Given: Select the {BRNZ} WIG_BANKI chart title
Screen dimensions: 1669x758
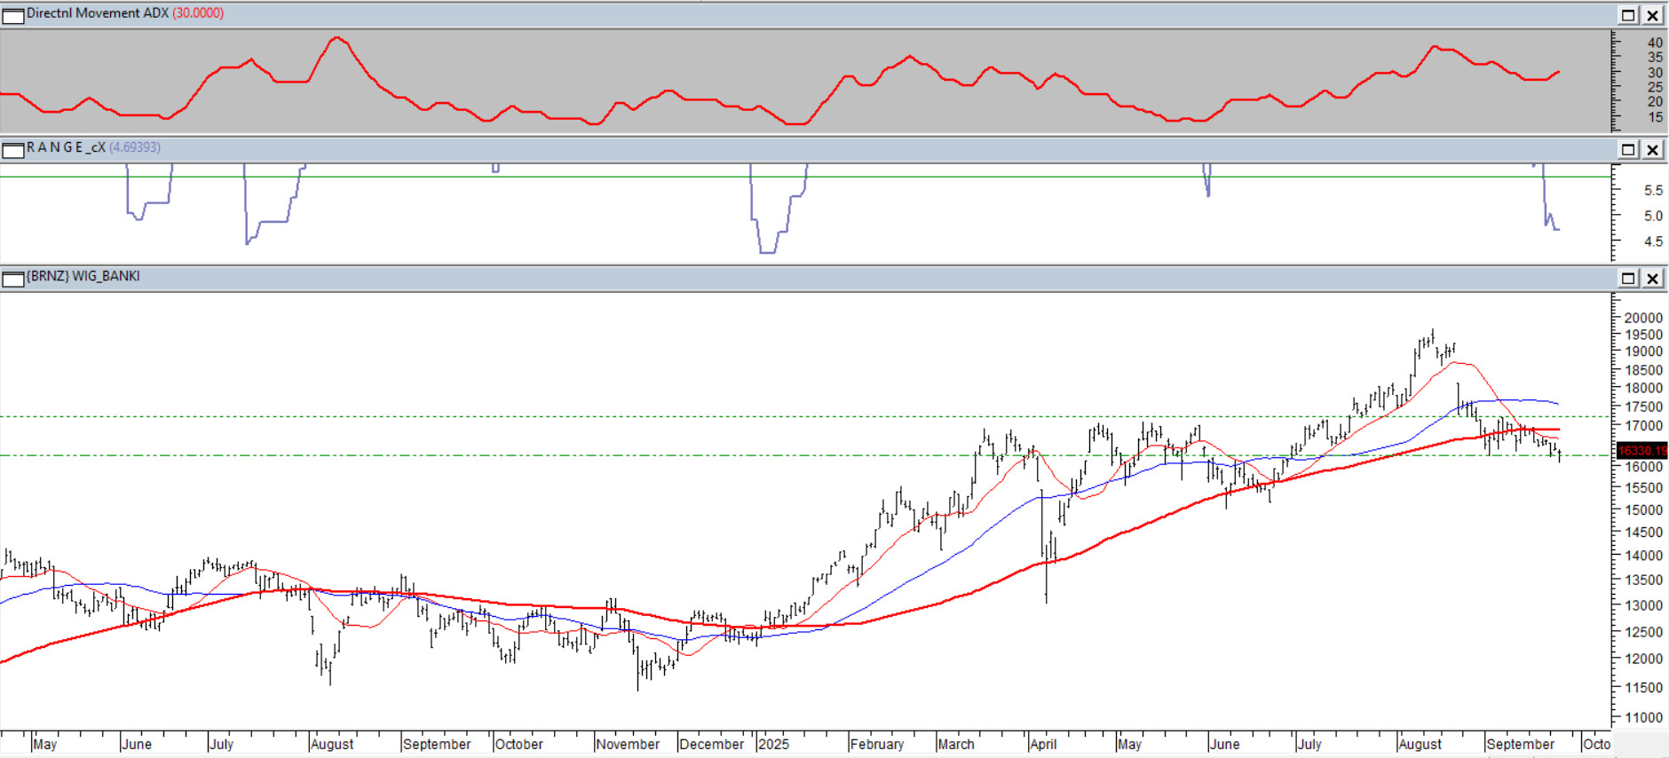Looking at the screenshot, I should tap(83, 276).
